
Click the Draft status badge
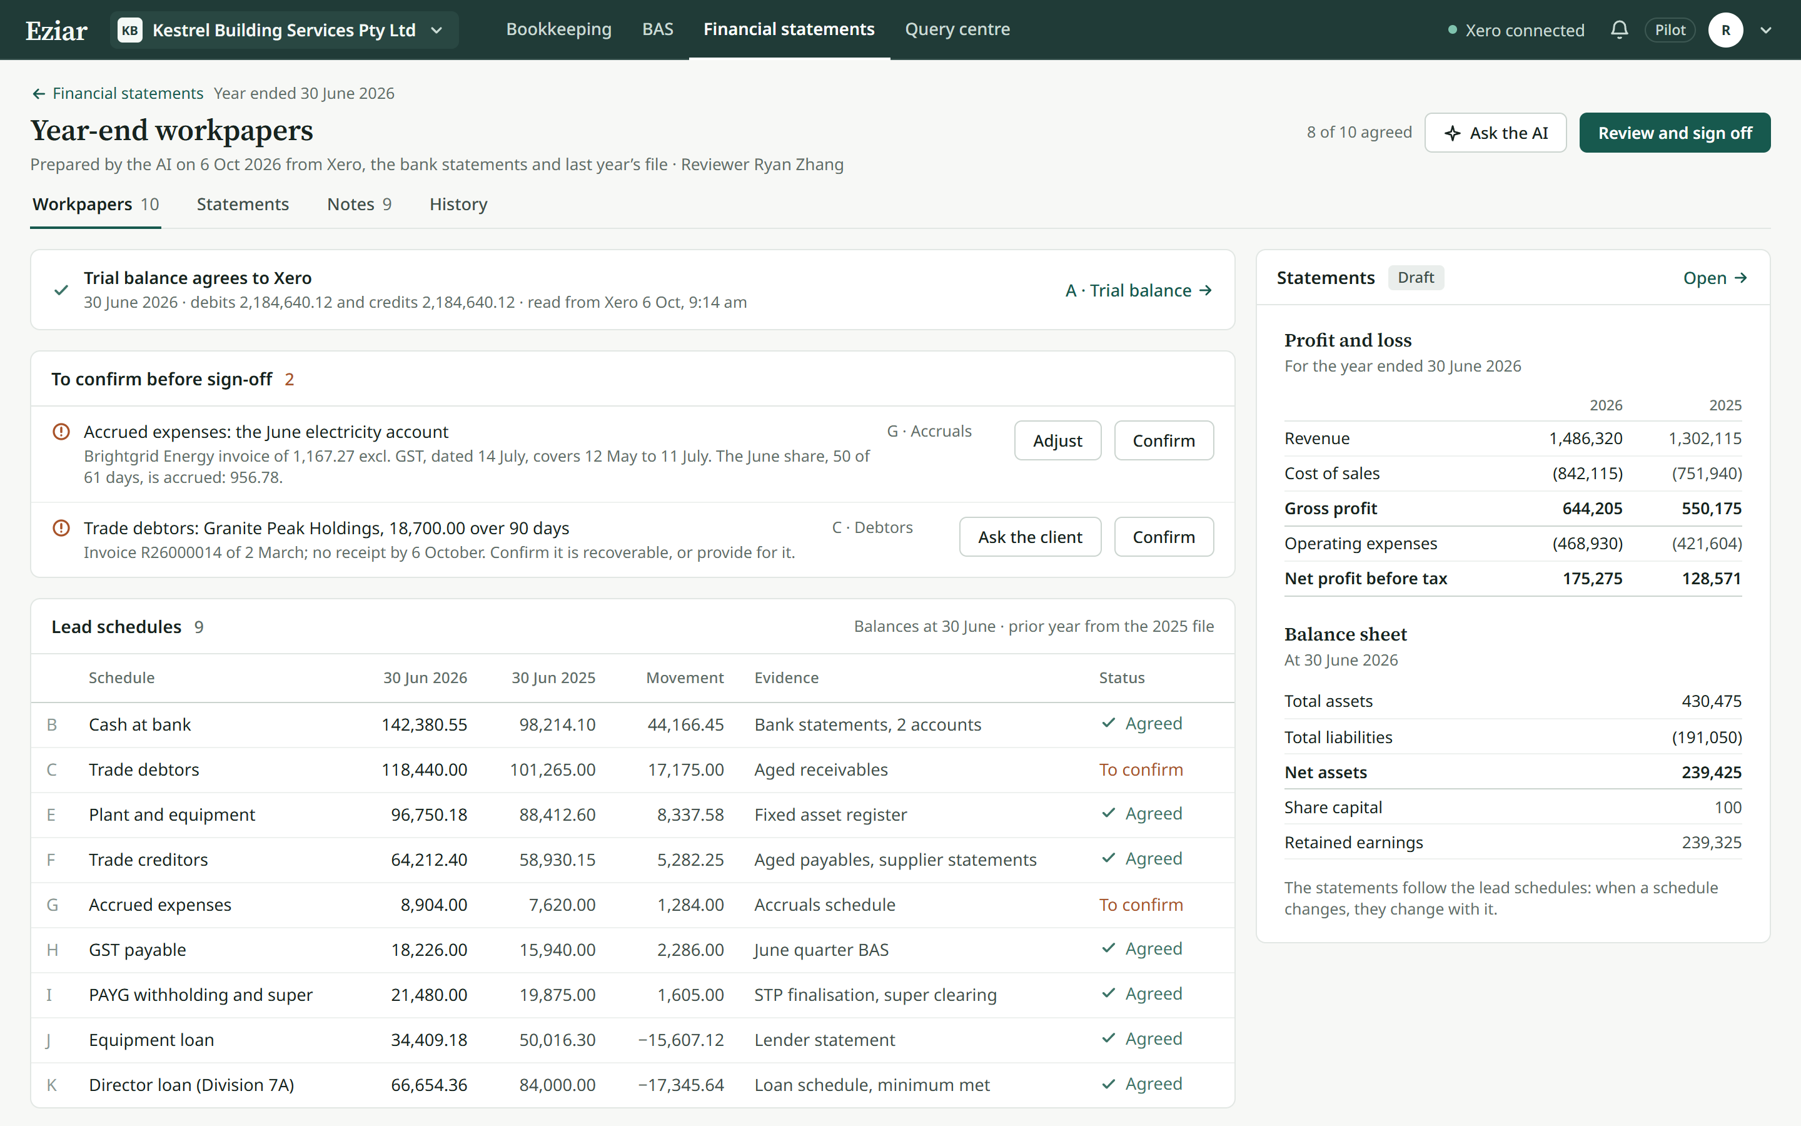coord(1416,278)
